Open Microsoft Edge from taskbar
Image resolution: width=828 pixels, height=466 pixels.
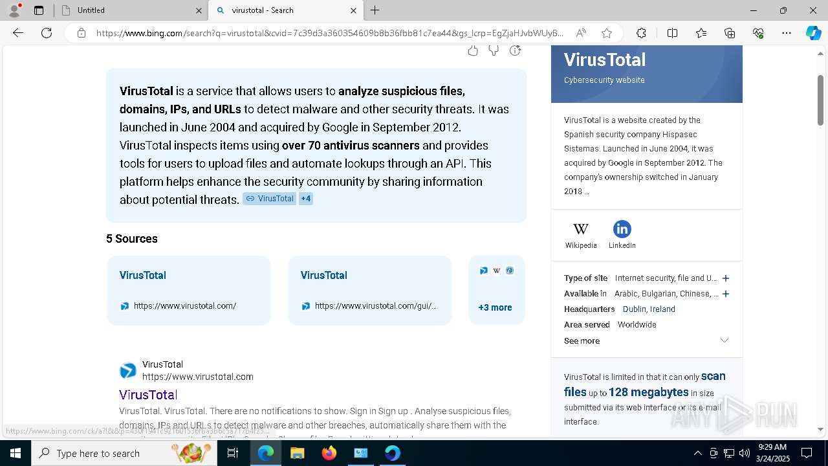266,453
